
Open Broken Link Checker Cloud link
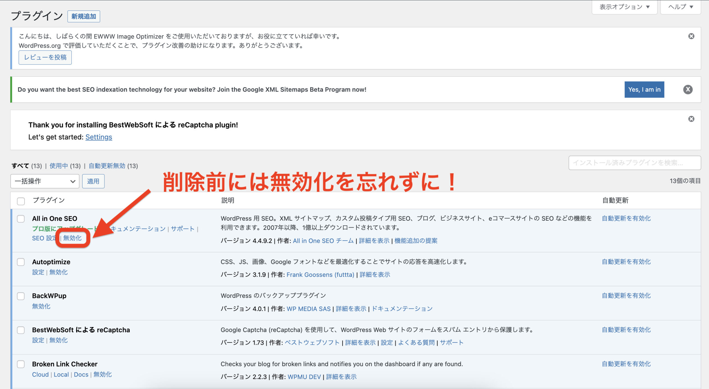(x=40, y=375)
